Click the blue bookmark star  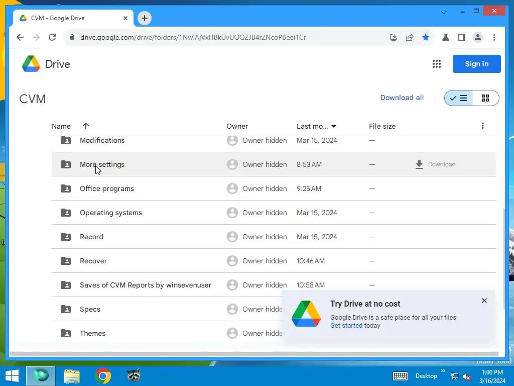(426, 37)
